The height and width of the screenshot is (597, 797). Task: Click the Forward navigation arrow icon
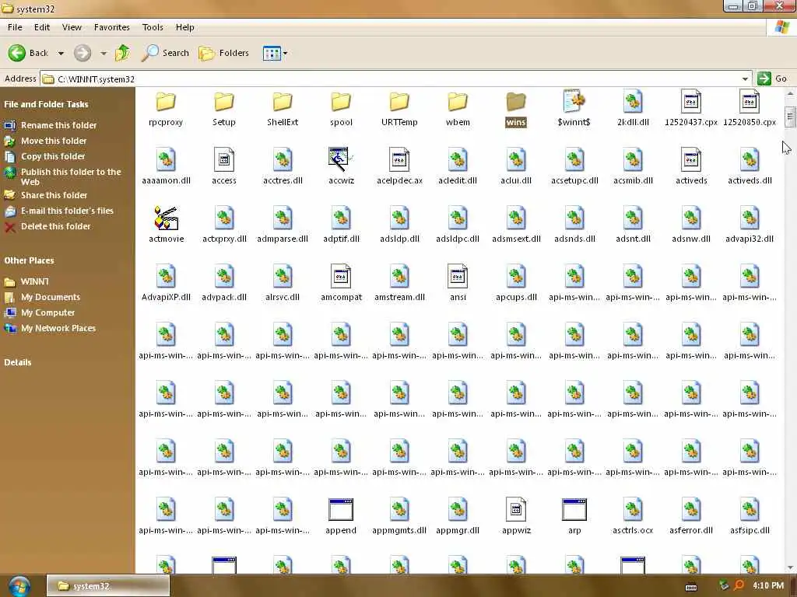pos(83,53)
